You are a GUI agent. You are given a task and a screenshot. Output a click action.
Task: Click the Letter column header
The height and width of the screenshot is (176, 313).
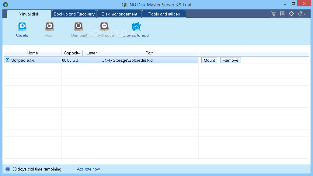(92, 53)
